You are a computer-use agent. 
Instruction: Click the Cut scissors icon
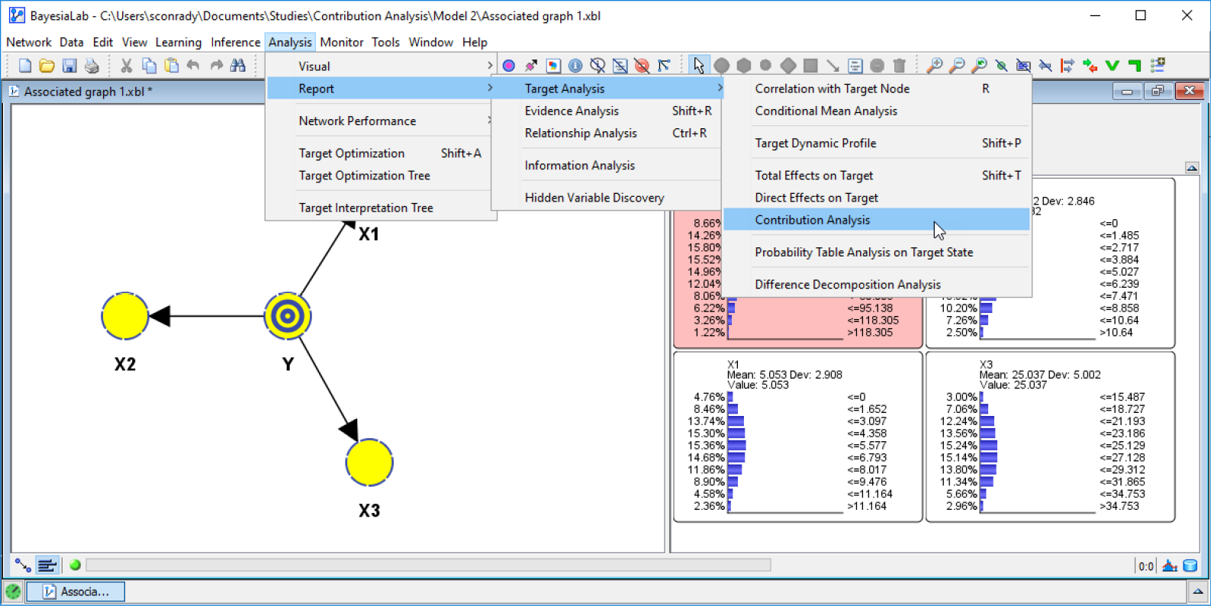click(127, 66)
